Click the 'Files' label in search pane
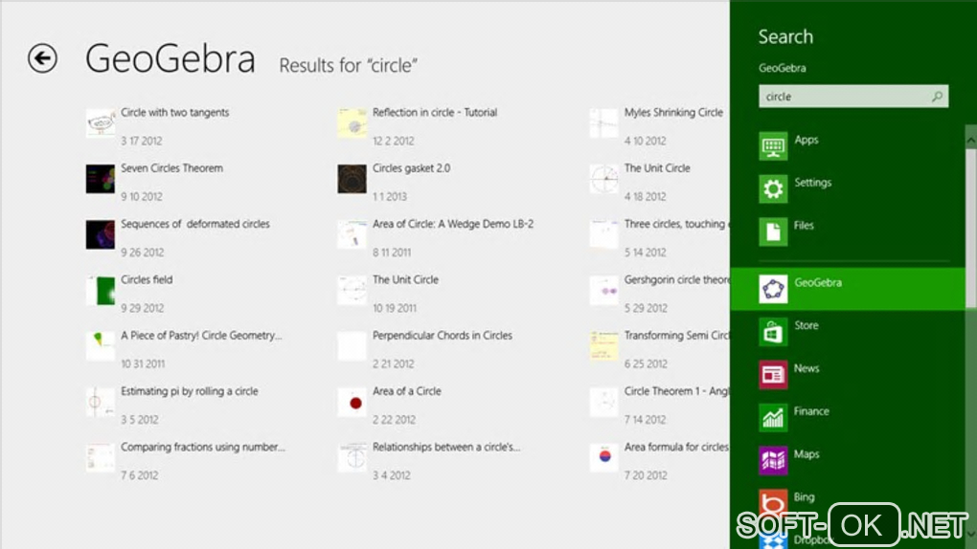The width and height of the screenshot is (977, 549). [804, 226]
